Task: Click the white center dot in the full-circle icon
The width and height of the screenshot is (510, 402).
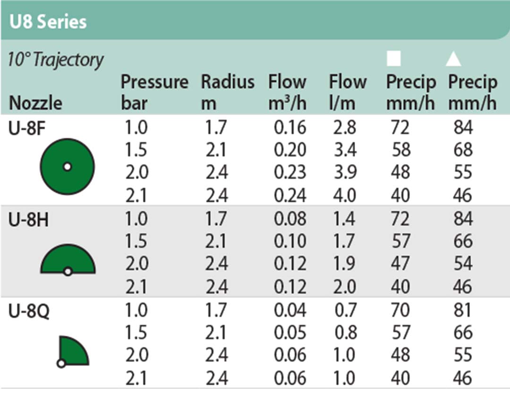Action: coord(68,167)
